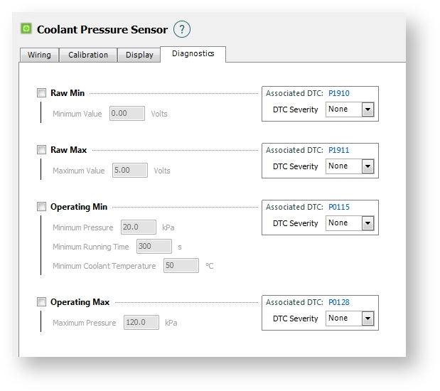
Task: Click the P1910 associated DTC link
Action: tap(338, 93)
